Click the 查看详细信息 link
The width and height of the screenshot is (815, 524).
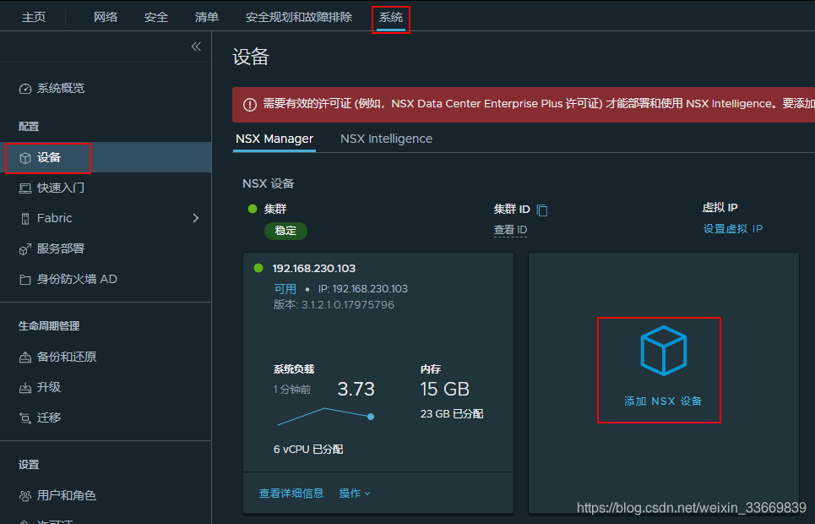291,494
